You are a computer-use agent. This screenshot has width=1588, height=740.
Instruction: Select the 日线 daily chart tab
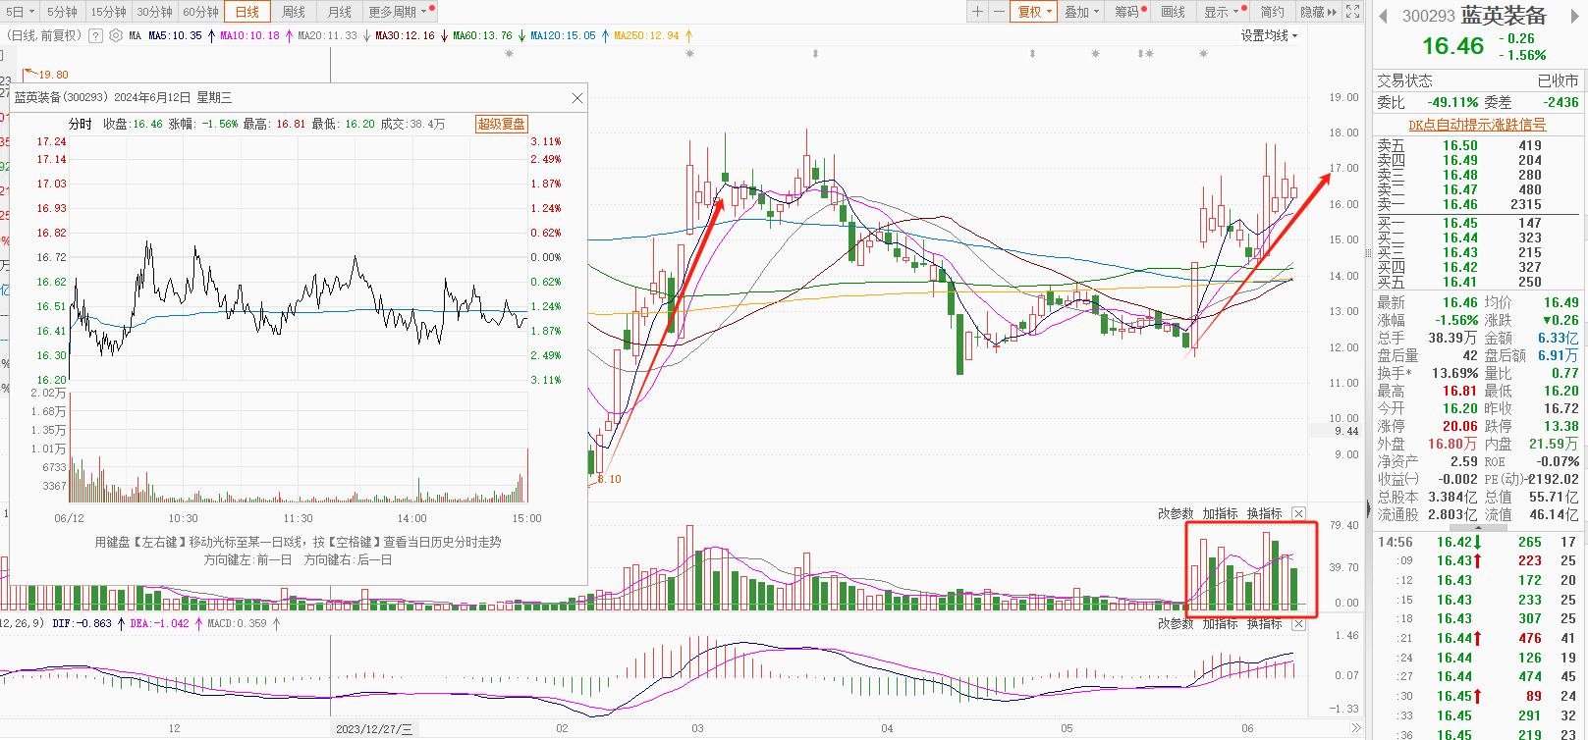click(x=247, y=12)
